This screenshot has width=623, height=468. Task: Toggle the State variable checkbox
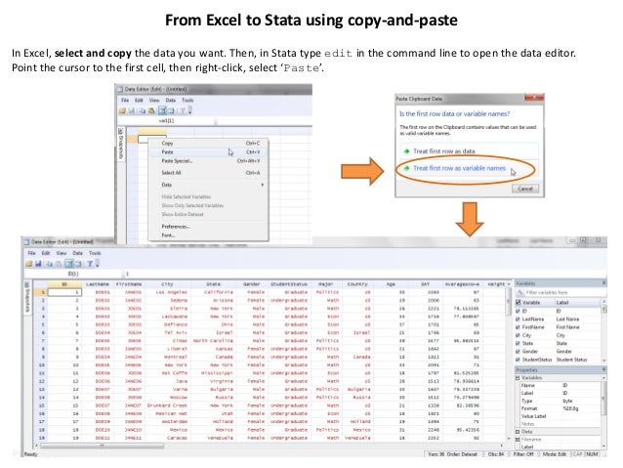coord(519,343)
